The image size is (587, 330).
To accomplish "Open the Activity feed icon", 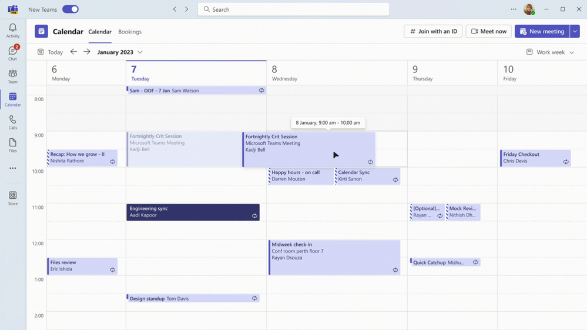I will 12,31.
